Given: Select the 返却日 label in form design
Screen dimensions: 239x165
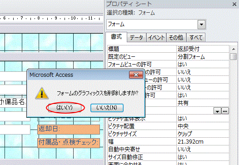Looking at the screenshot, I should pyautogui.click(x=69, y=129).
